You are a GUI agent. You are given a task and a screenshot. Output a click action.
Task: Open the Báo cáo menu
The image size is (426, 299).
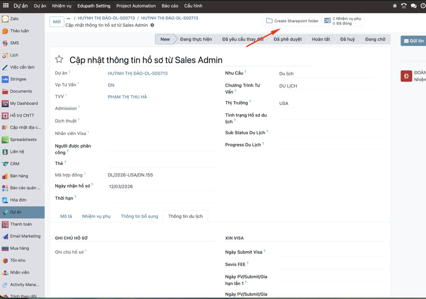point(170,6)
